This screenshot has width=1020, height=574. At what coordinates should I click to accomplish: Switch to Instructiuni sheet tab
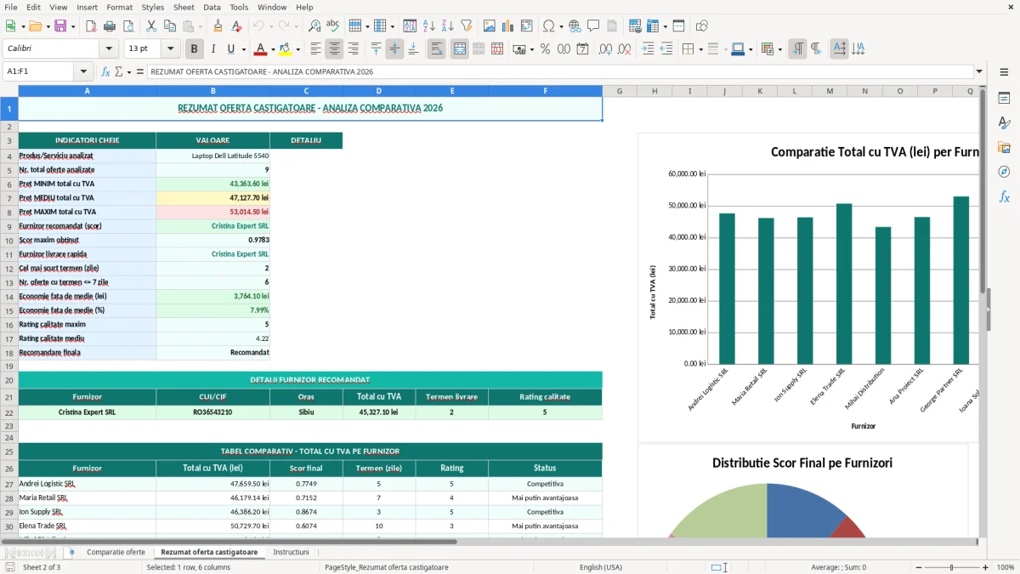(291, 553)
